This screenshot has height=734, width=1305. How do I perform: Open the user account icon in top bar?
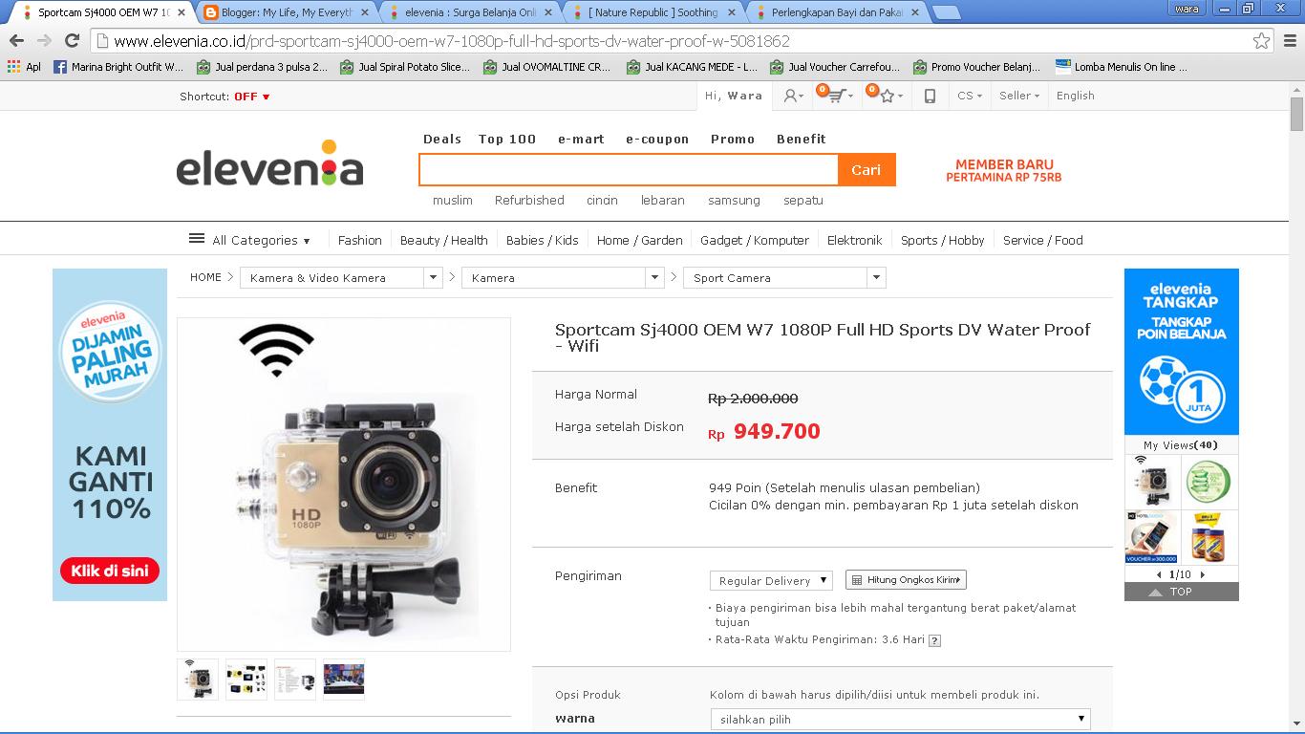coord(793,96)
